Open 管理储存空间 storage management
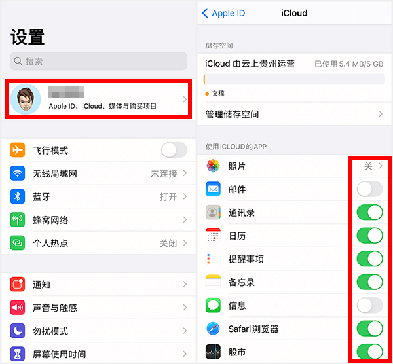 pos(294,114)
